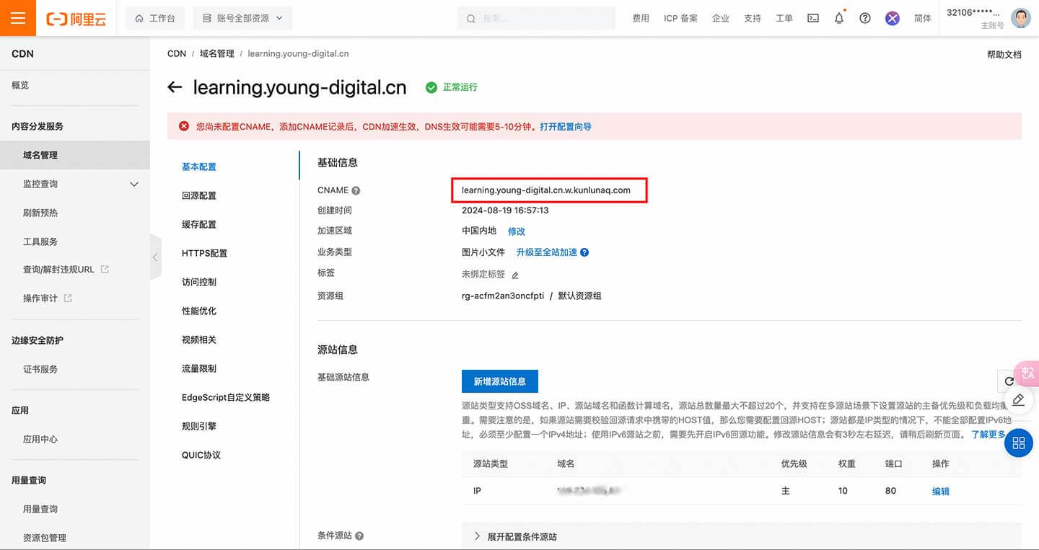Open the 账号全部资源 dropdown

coord(242,19)
